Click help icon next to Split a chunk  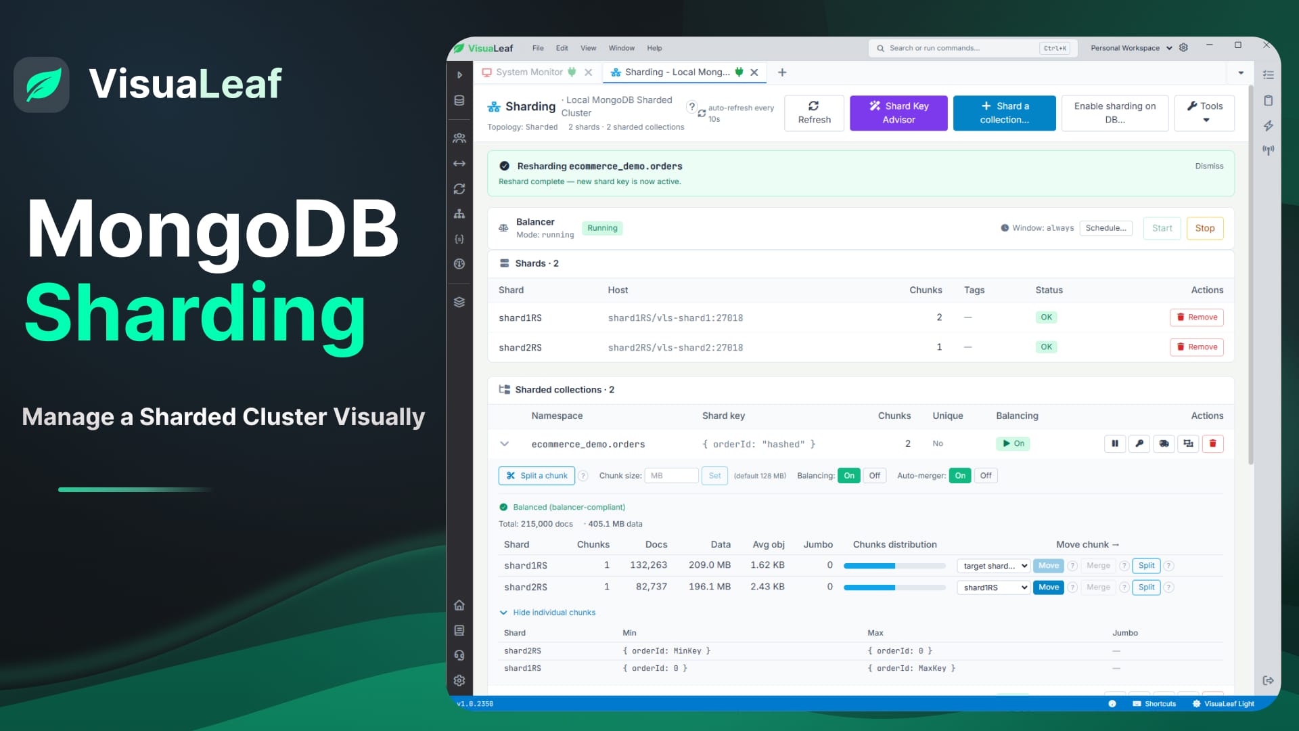tap(583, 476)
